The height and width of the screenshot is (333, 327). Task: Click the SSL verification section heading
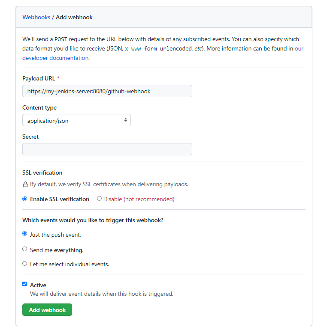tap(42, 172)
